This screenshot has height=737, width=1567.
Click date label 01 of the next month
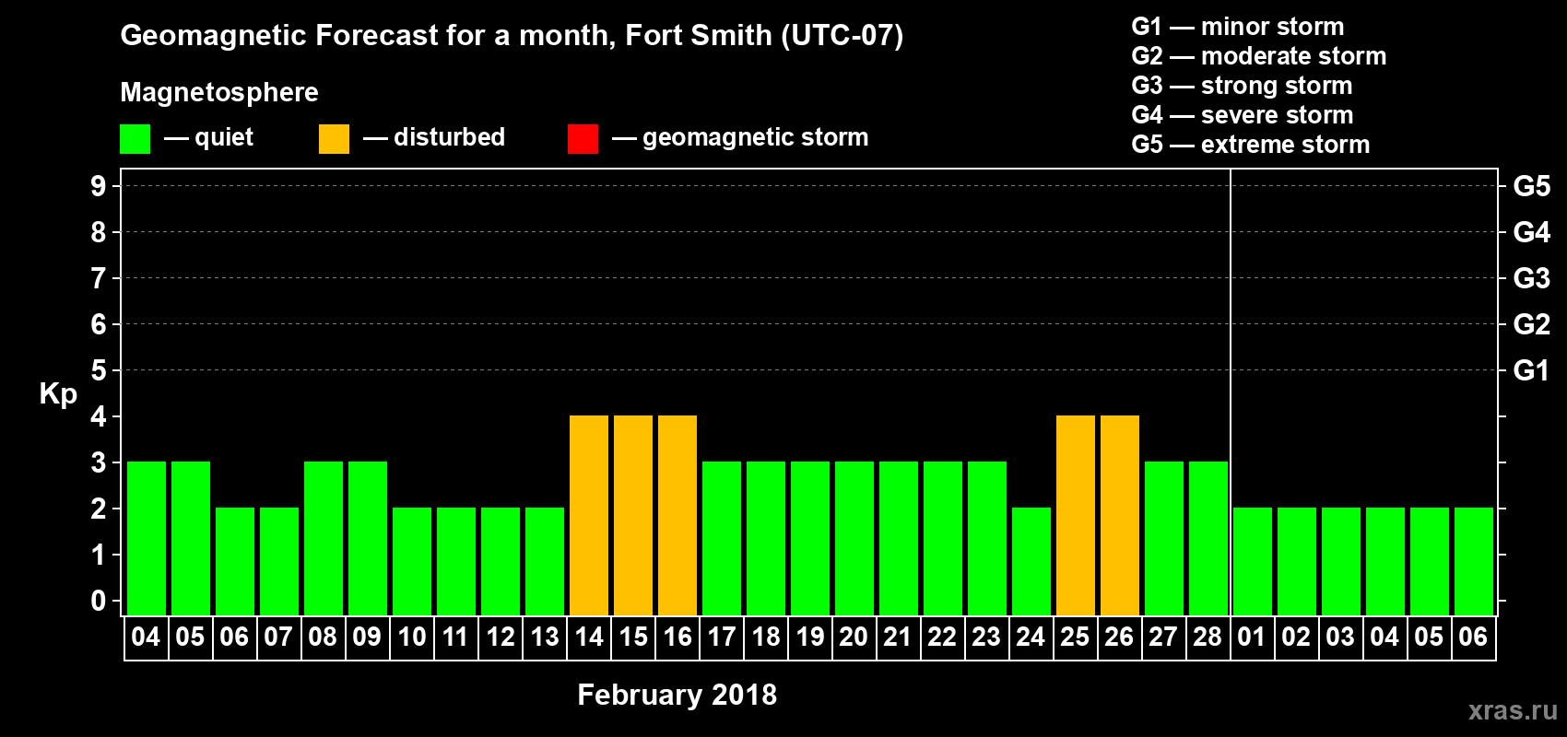click(x=1252, y=637)
